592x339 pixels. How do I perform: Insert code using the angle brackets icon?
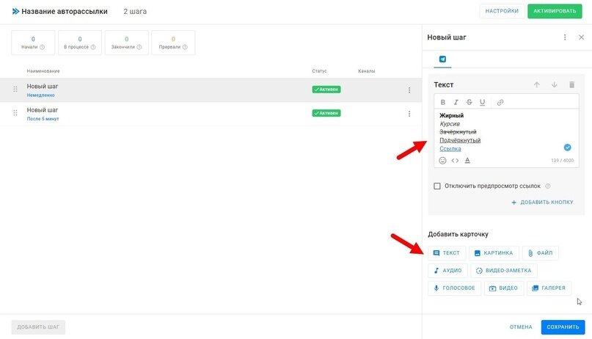pyautogui.click(x=455, y=160)
